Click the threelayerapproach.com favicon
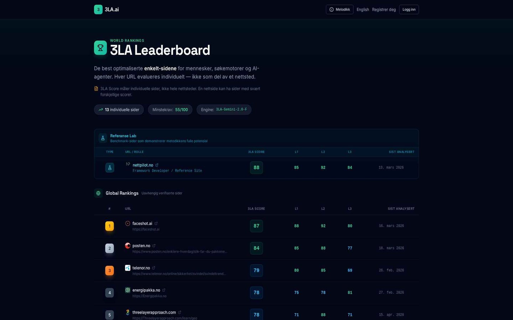Viewport: 513px width, 320px height. pyautogui.click(x=128, y=312)
